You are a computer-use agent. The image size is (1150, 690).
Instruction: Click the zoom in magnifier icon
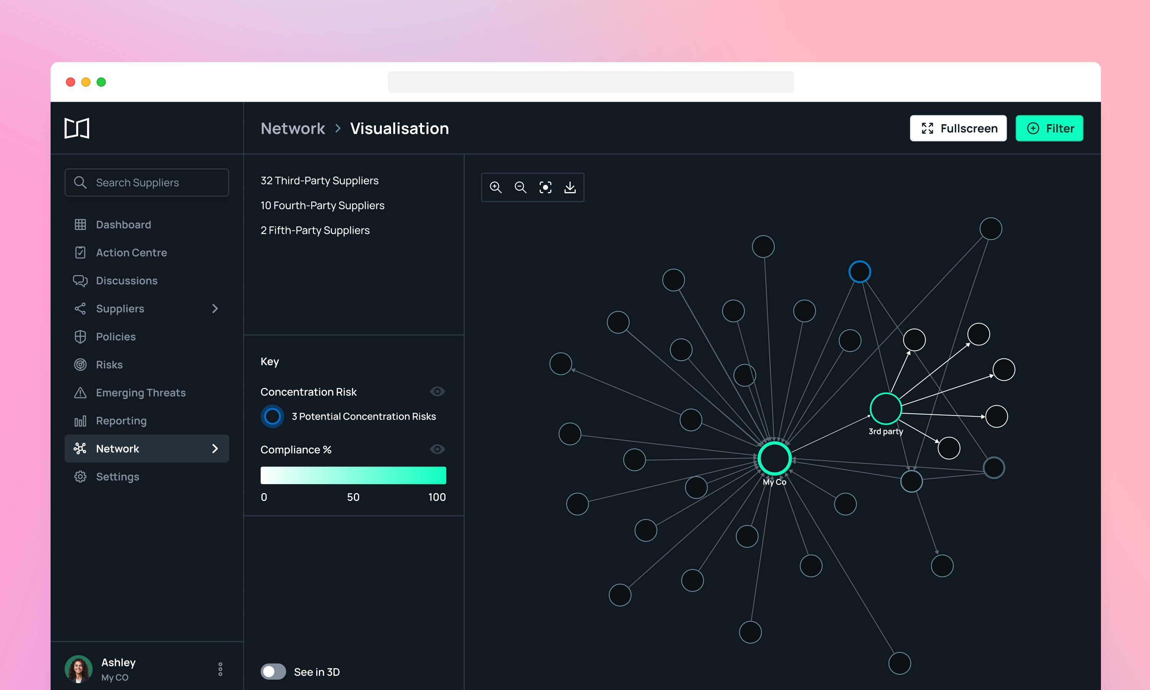coord(496,187)
